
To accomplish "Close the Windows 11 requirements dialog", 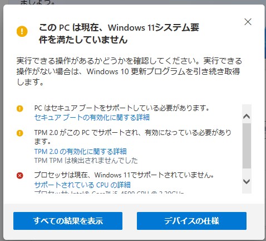I will click(248, 22).
